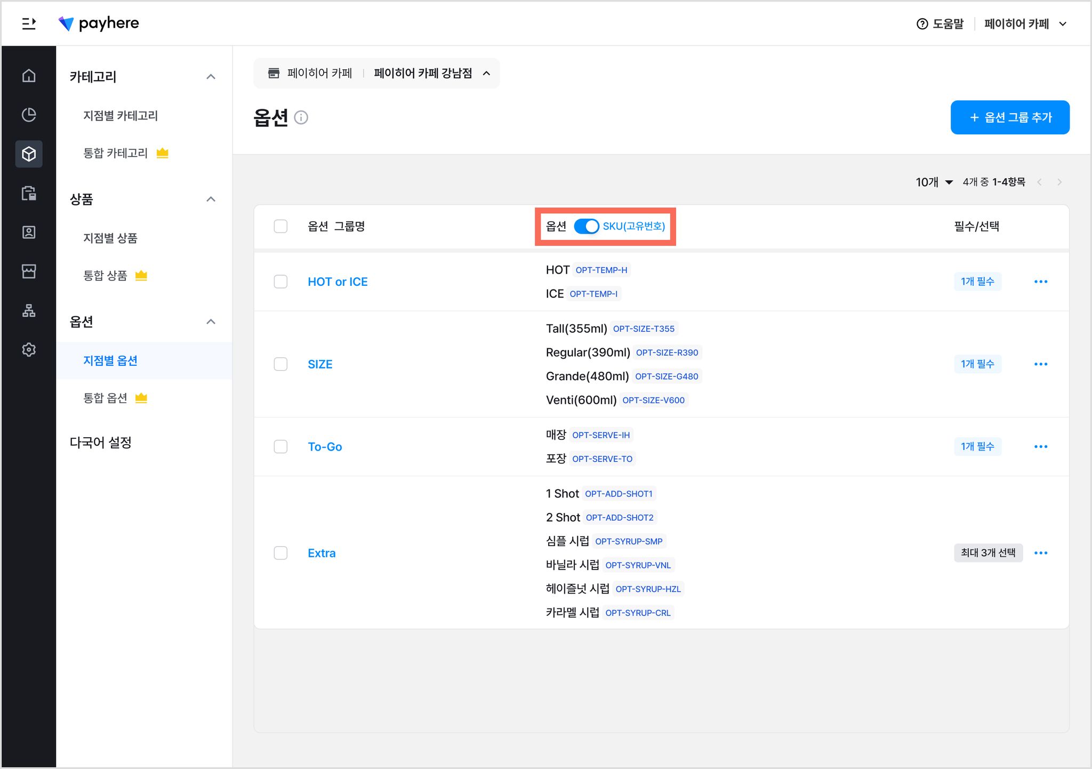Image resolution: width=1092 pixels, height=769 pixels.
Task: Click the crown icon beside 통합 상품
Action: coord(141,275)
